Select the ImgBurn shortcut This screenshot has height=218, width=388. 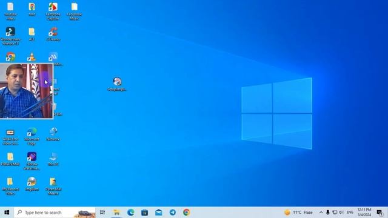(32, 184)
